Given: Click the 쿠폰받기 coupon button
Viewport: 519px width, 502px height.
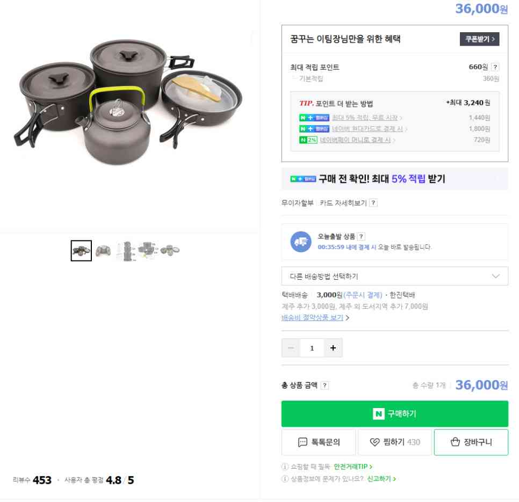Looking at the screenshot, I should (x=479, y=39).
